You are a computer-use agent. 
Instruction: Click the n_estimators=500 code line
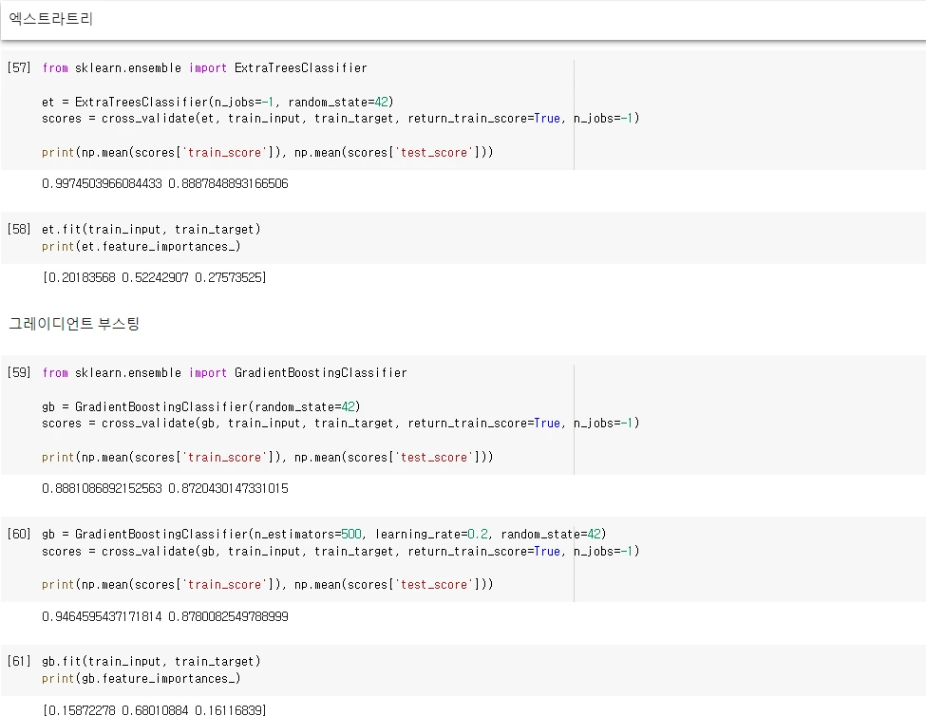(x=324, y=535)
